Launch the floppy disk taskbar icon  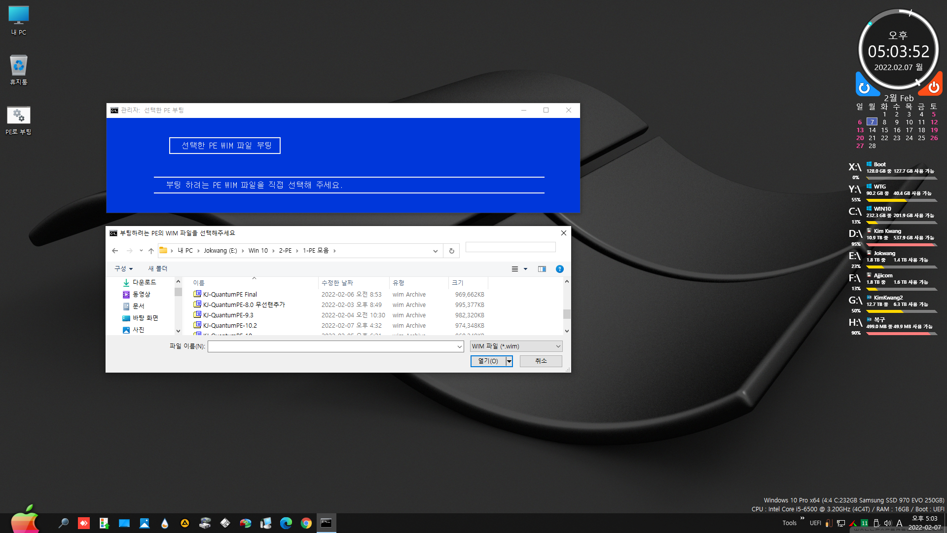tap(225, 523)
